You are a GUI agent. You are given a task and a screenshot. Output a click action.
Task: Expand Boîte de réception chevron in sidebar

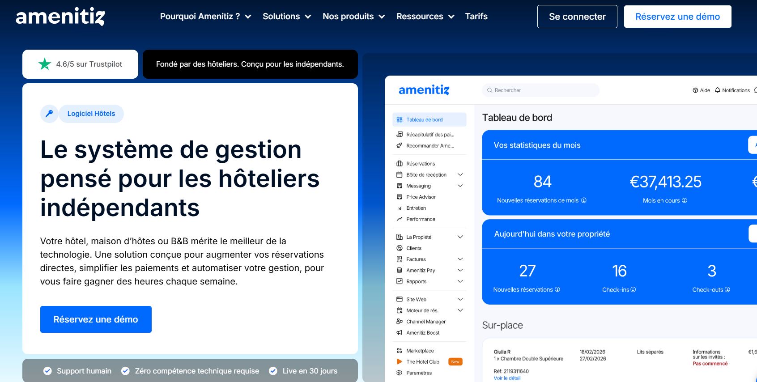(x=460, y=174)
